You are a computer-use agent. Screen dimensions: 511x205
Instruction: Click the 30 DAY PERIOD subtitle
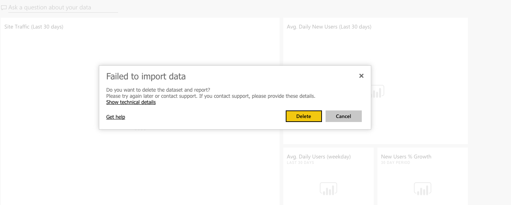click(x=395, y=163)
